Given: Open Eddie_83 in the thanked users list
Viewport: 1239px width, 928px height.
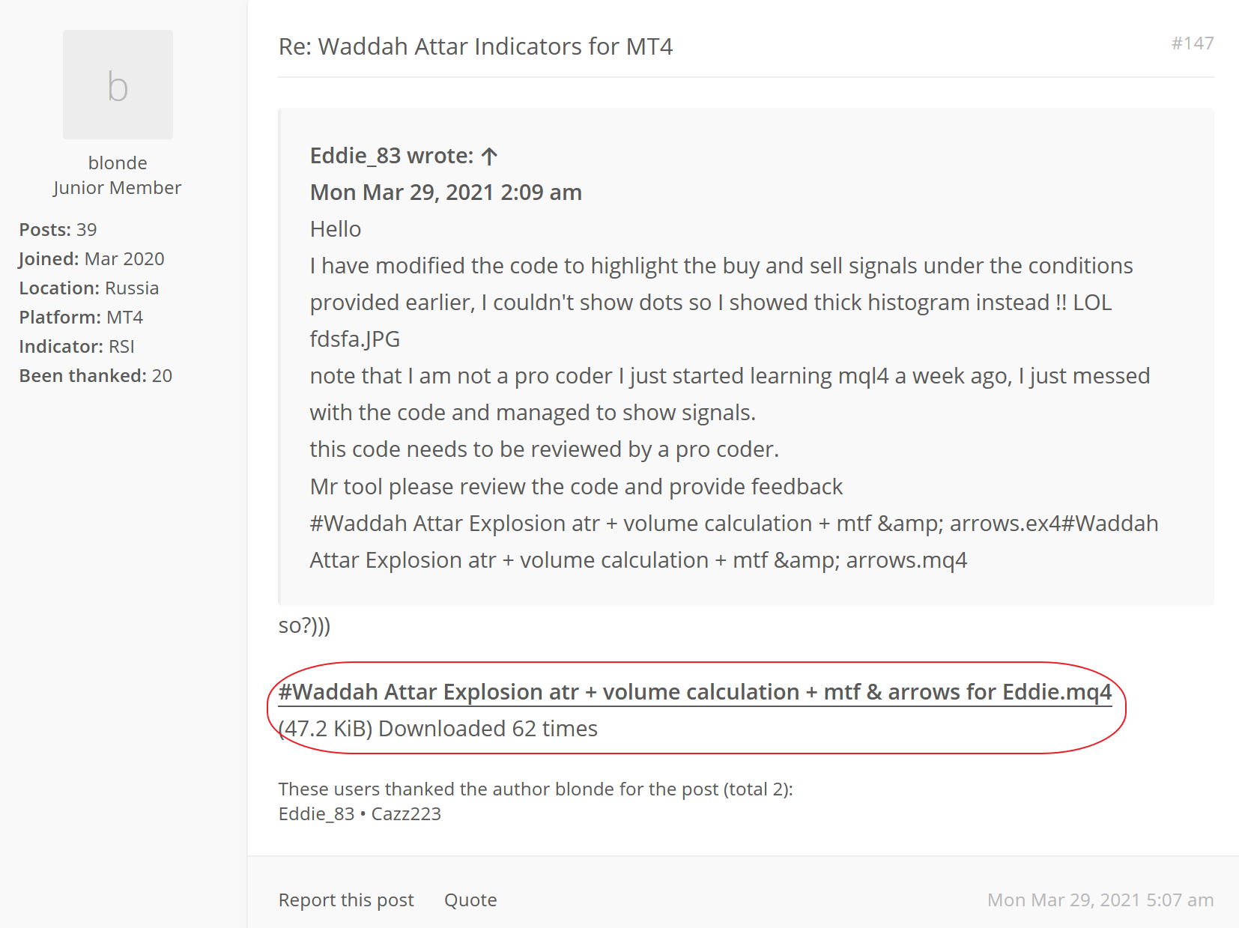Looking at the screenshot, I should (316, 814).
